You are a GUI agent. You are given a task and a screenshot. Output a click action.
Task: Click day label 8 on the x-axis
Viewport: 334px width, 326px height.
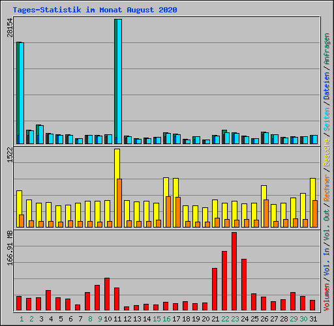[x=90, y=319]
